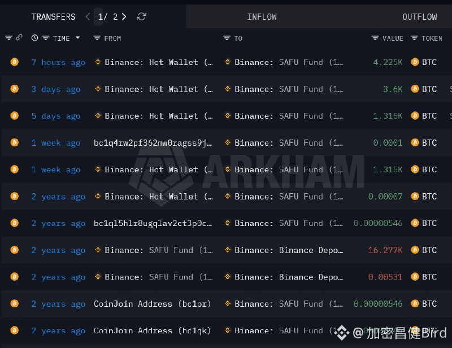Click Binance logo before SAFU Fund in 7 hours ago row
The height and width of the screenshot is (348, 452).
tap(228, 62)
